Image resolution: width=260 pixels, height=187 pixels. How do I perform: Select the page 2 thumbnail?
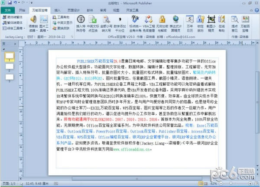coord(10,66)
